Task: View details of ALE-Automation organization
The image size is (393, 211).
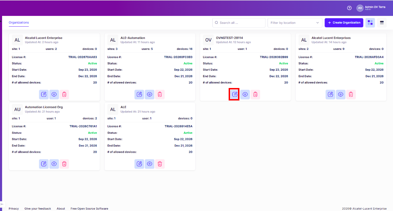Action: [x=150, y=95]
